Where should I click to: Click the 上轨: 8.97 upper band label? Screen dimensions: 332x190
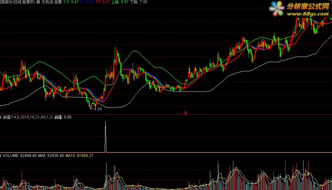120,2
